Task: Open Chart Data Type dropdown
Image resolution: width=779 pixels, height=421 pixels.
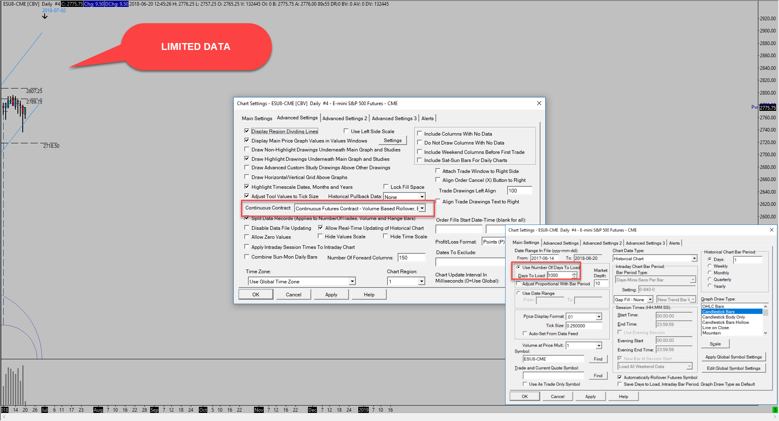Action: click(x=694, y=259)
